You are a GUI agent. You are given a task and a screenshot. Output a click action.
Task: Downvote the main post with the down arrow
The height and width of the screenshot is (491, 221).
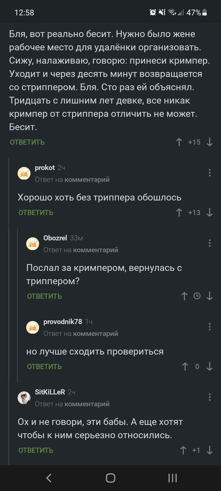tap(209, 142)
